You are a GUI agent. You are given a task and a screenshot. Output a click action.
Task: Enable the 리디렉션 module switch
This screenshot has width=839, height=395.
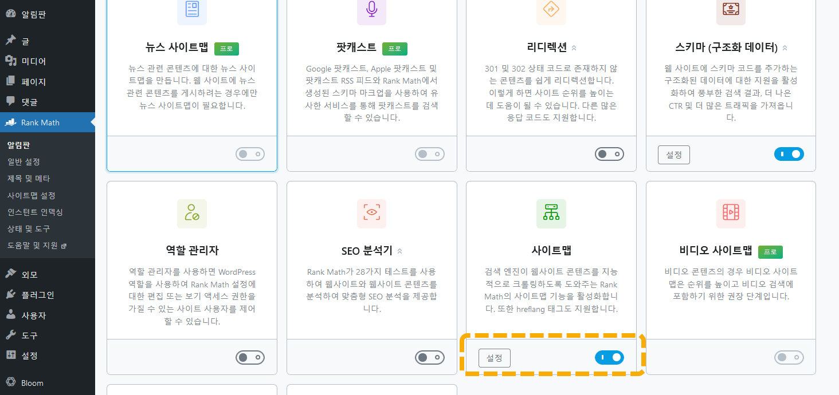pos(609,154)
